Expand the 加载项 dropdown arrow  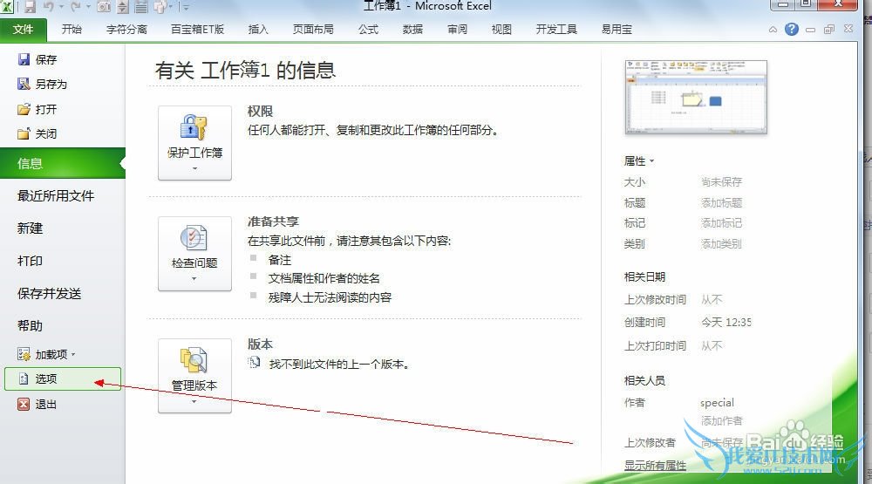tap(73, 355)
